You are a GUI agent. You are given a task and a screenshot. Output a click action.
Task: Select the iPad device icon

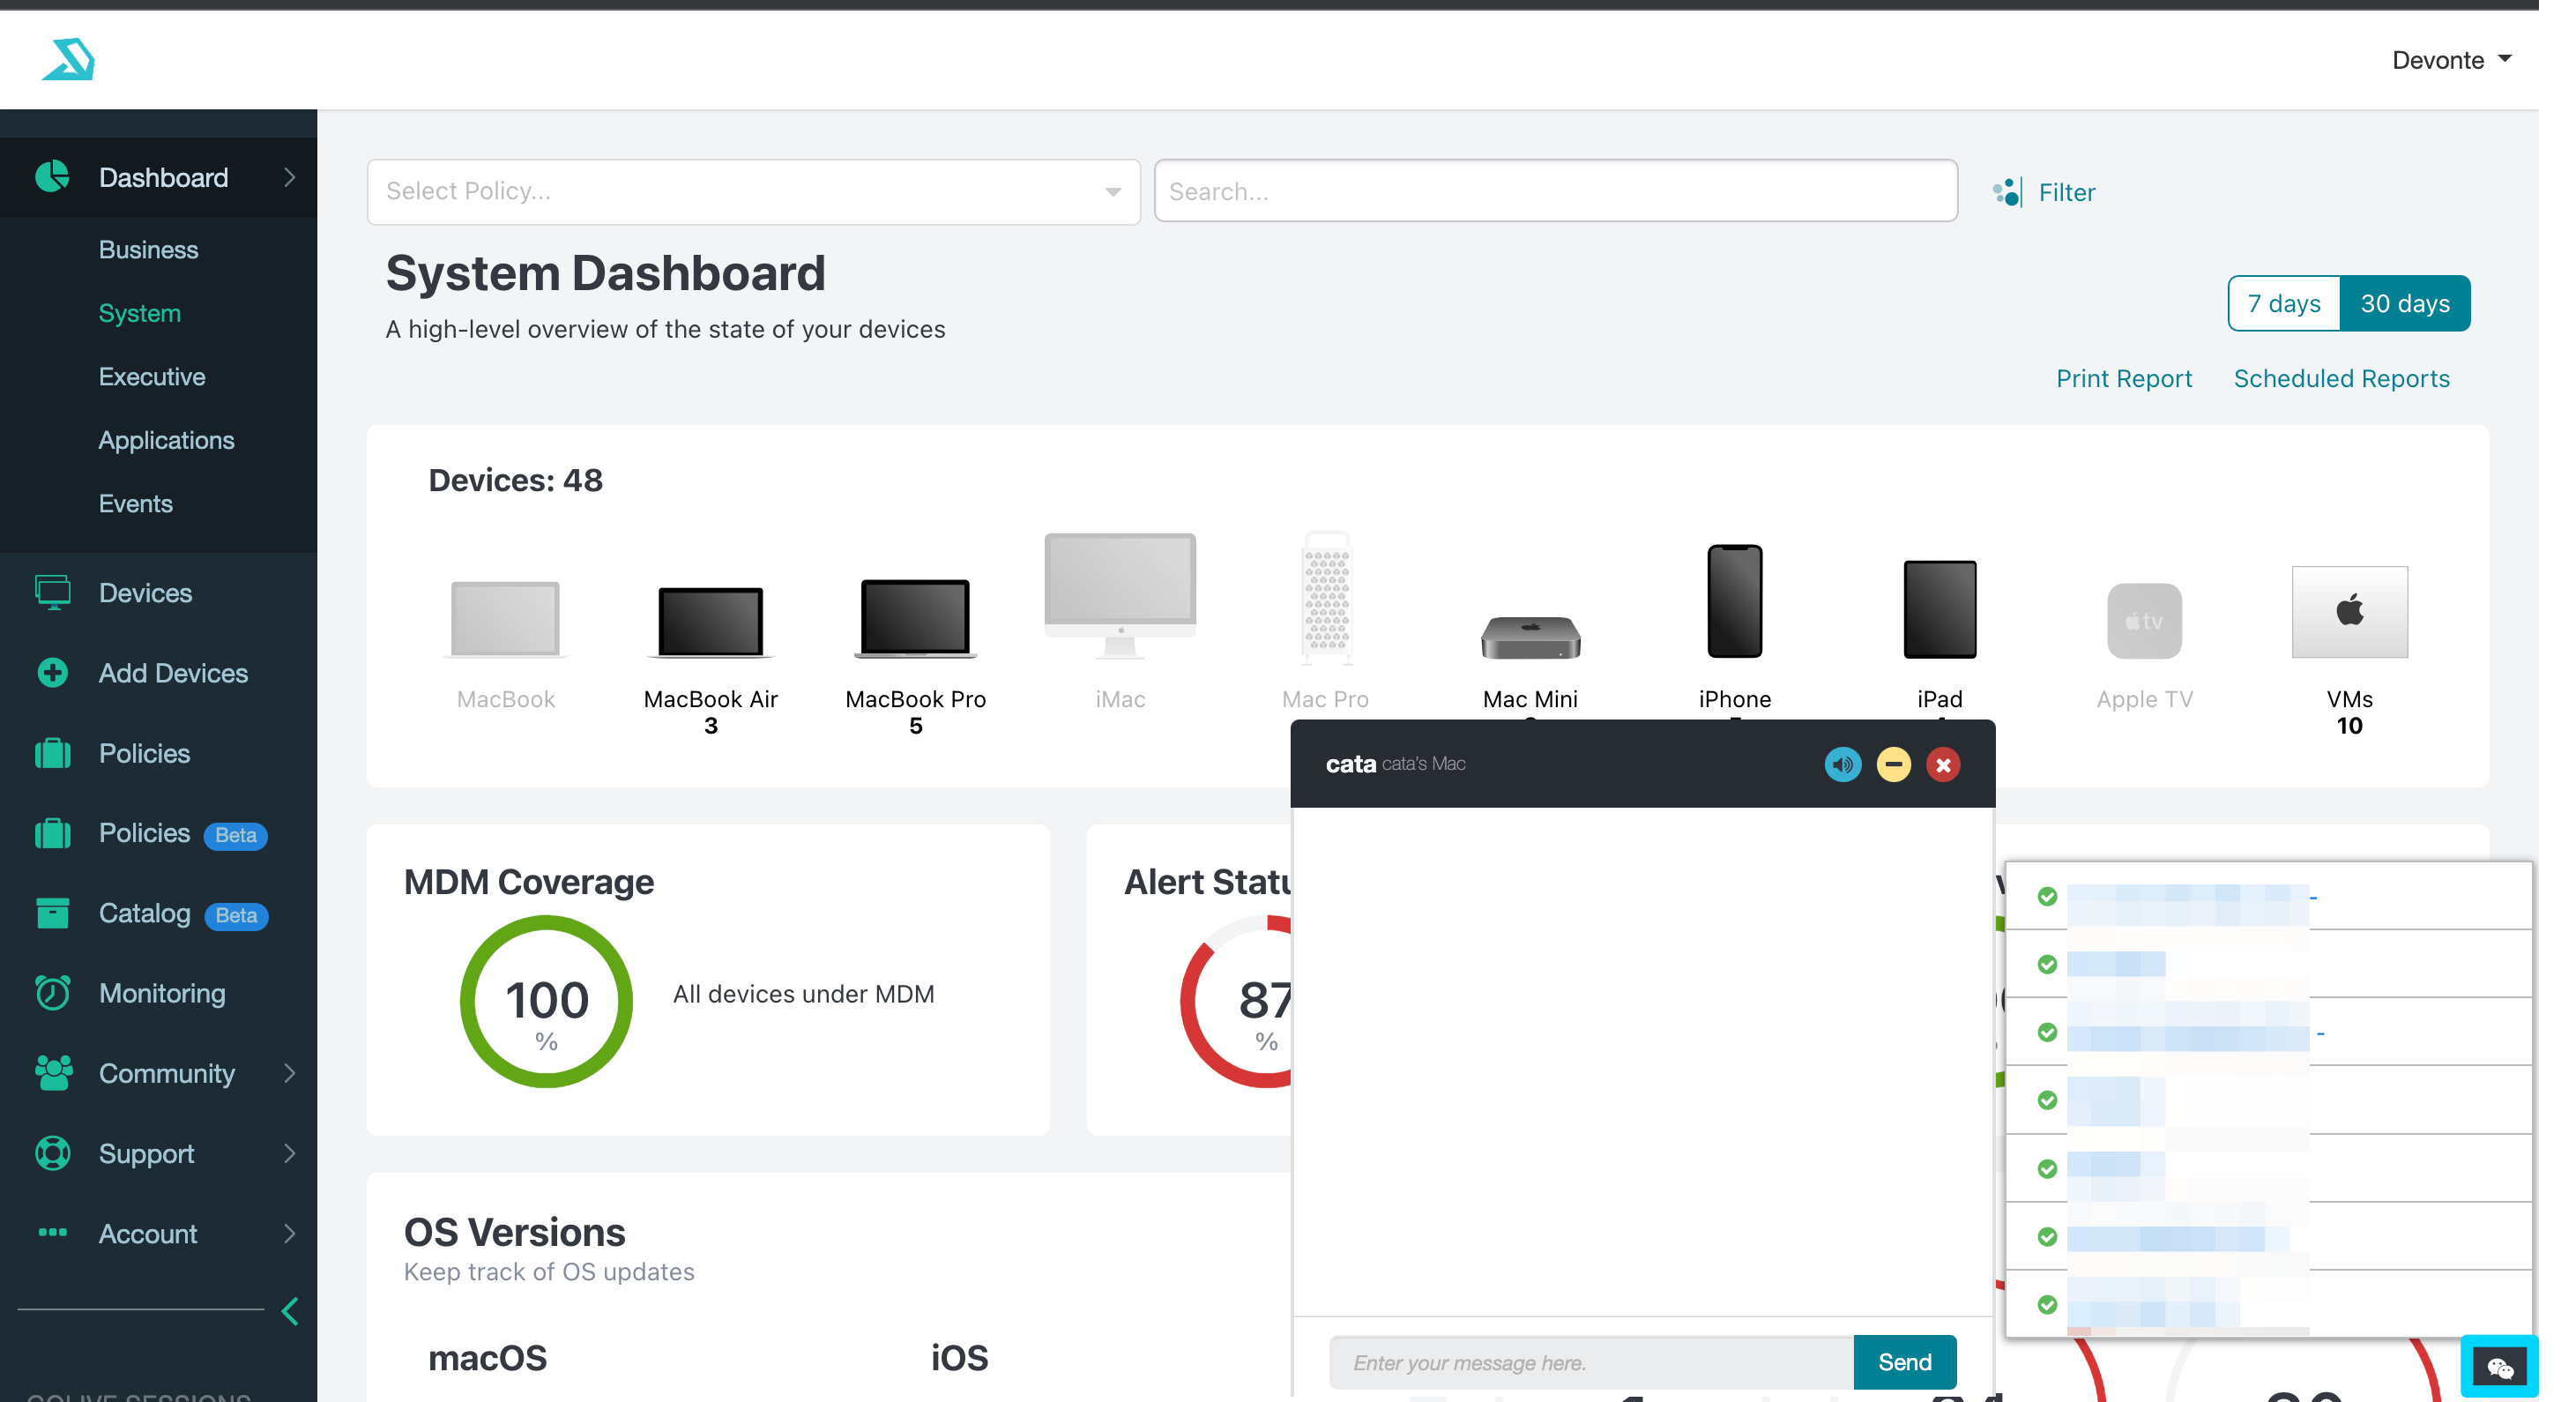(1939, 608)
